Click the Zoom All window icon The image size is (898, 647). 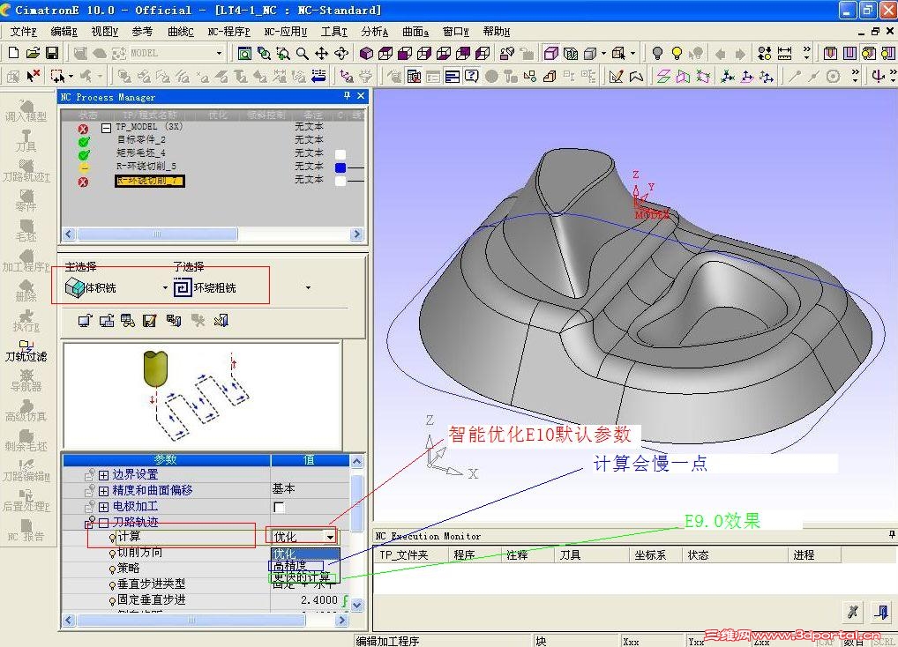click(244, 53)
